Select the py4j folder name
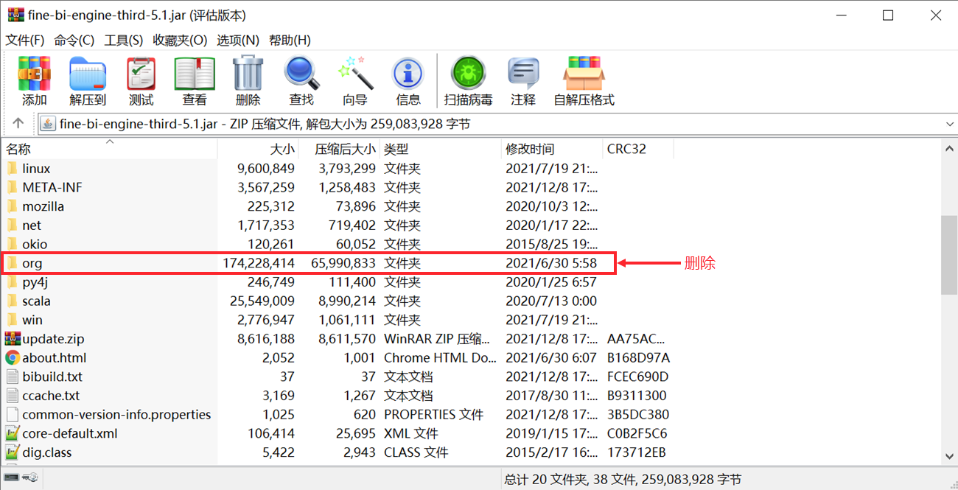958x490 pixels. point(35,282)
